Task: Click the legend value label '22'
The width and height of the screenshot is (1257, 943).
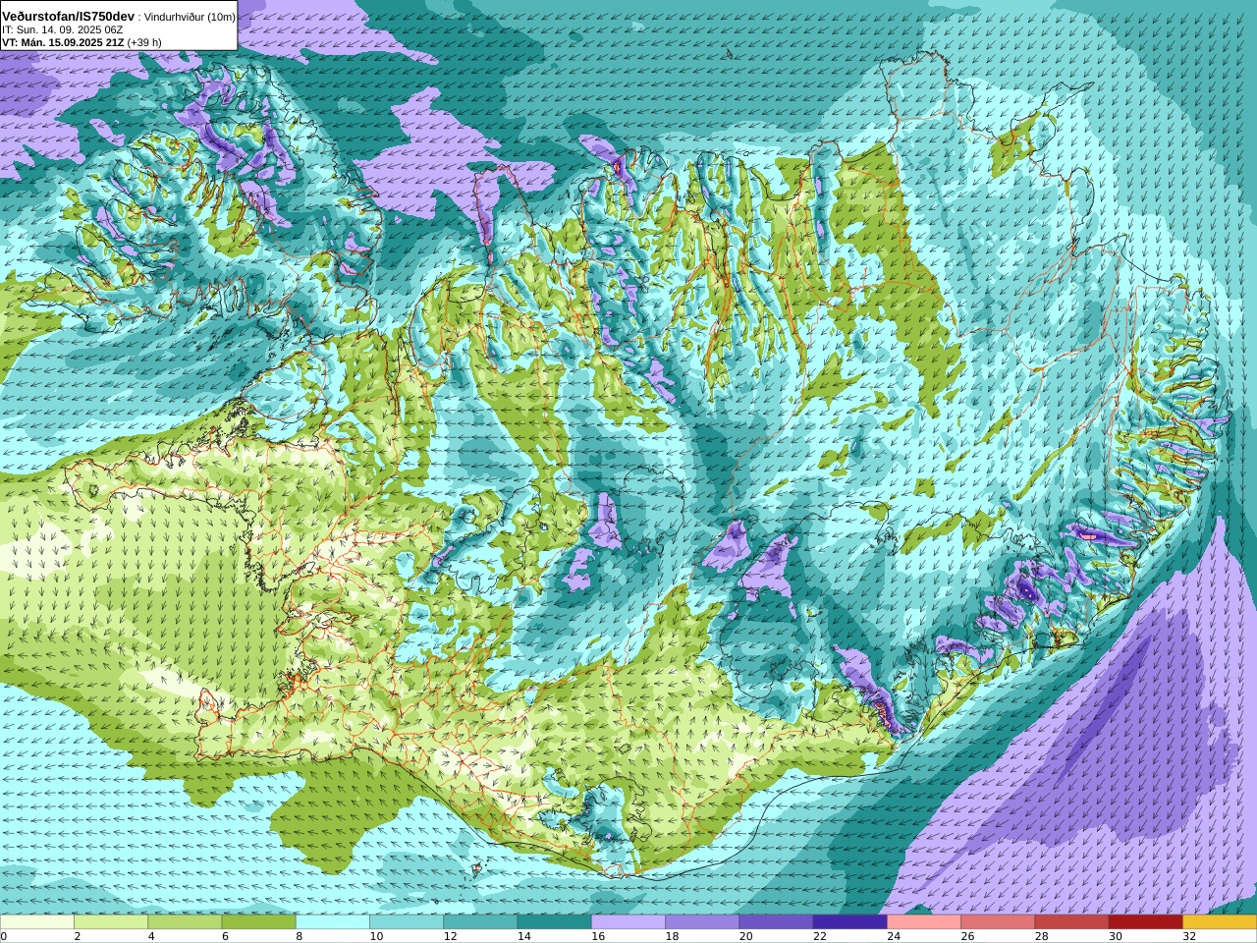Action: 819,936
